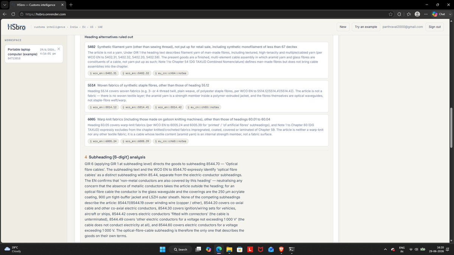Open eu_cn::ch54::notes citation chip
454x255 pixels.
point(171,73)
